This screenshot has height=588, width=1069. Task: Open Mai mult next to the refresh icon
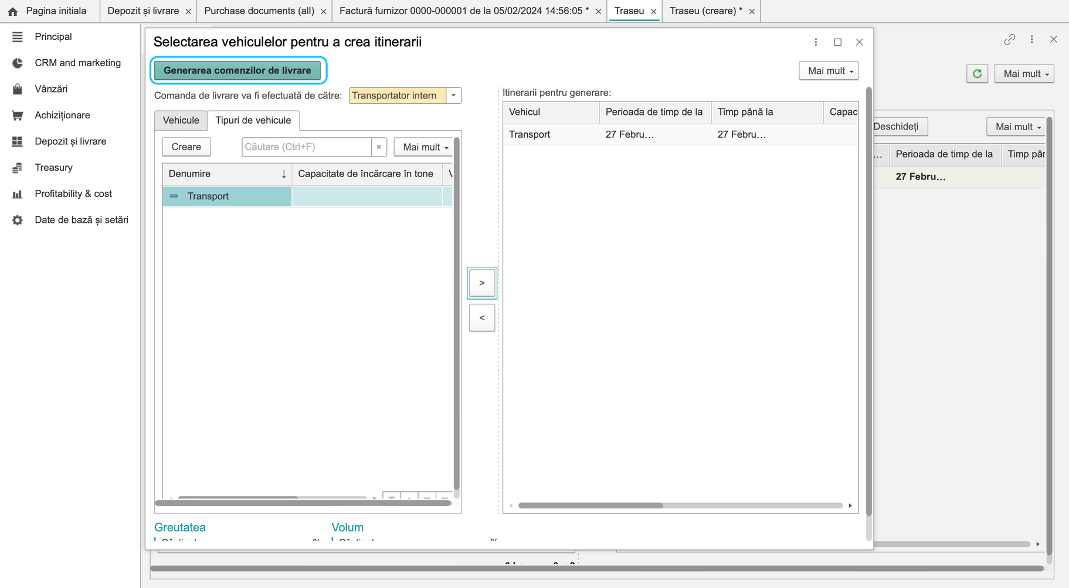coord(1024,74)
